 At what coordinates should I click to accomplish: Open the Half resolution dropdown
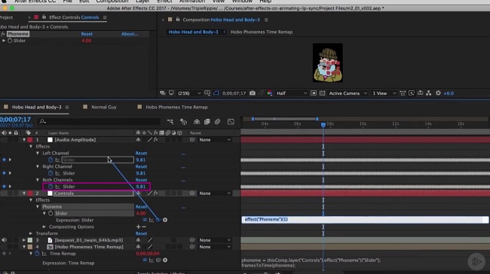292,93
